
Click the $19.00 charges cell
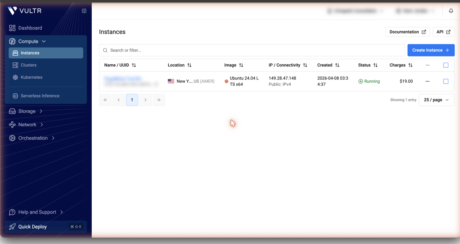point(406,81)
